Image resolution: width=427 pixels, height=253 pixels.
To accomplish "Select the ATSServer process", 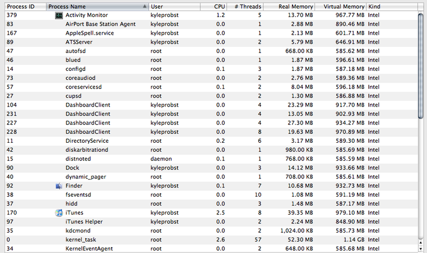I will coord(211,42).
